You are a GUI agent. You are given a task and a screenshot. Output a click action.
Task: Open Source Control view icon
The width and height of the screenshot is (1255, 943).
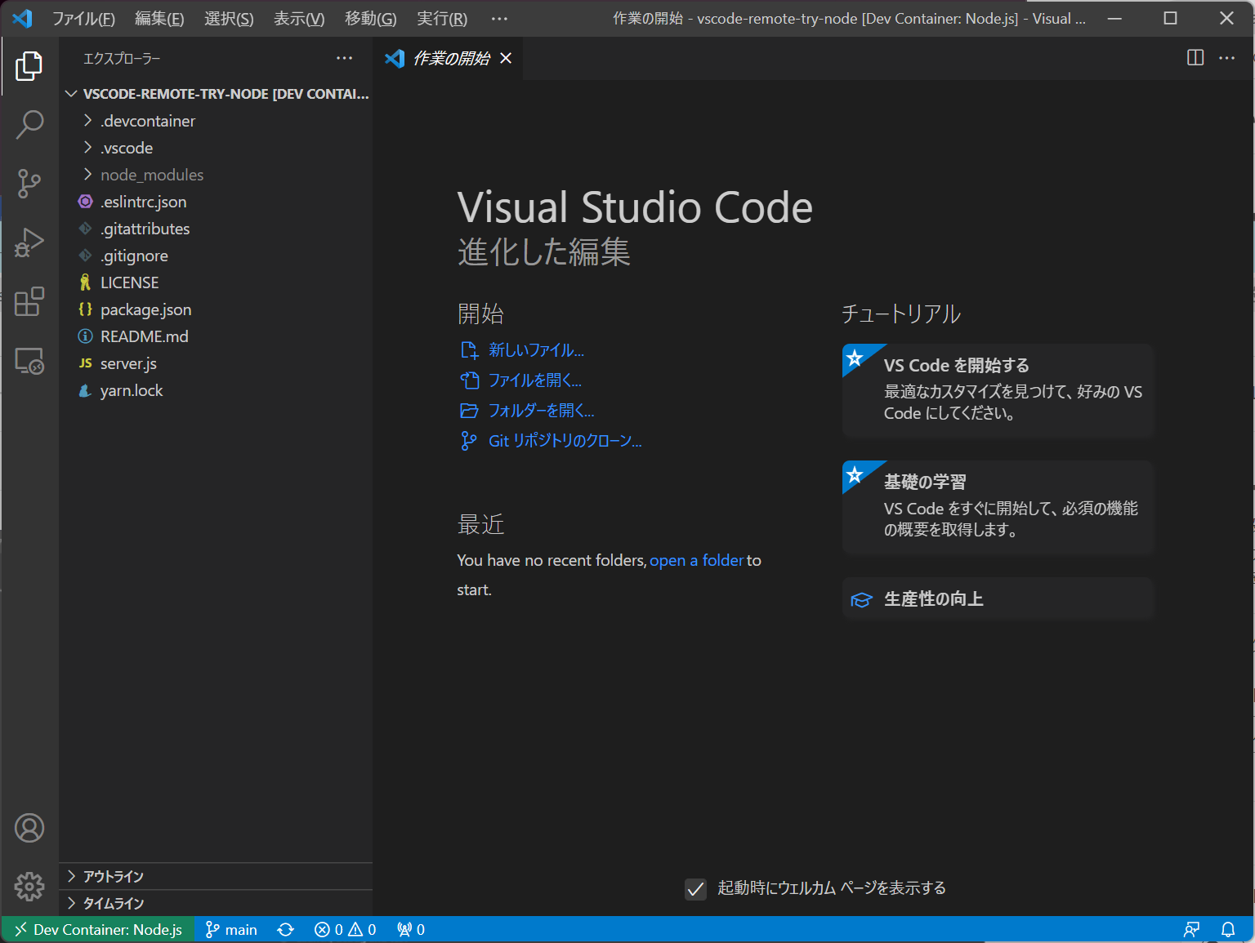tap(29, 184)
